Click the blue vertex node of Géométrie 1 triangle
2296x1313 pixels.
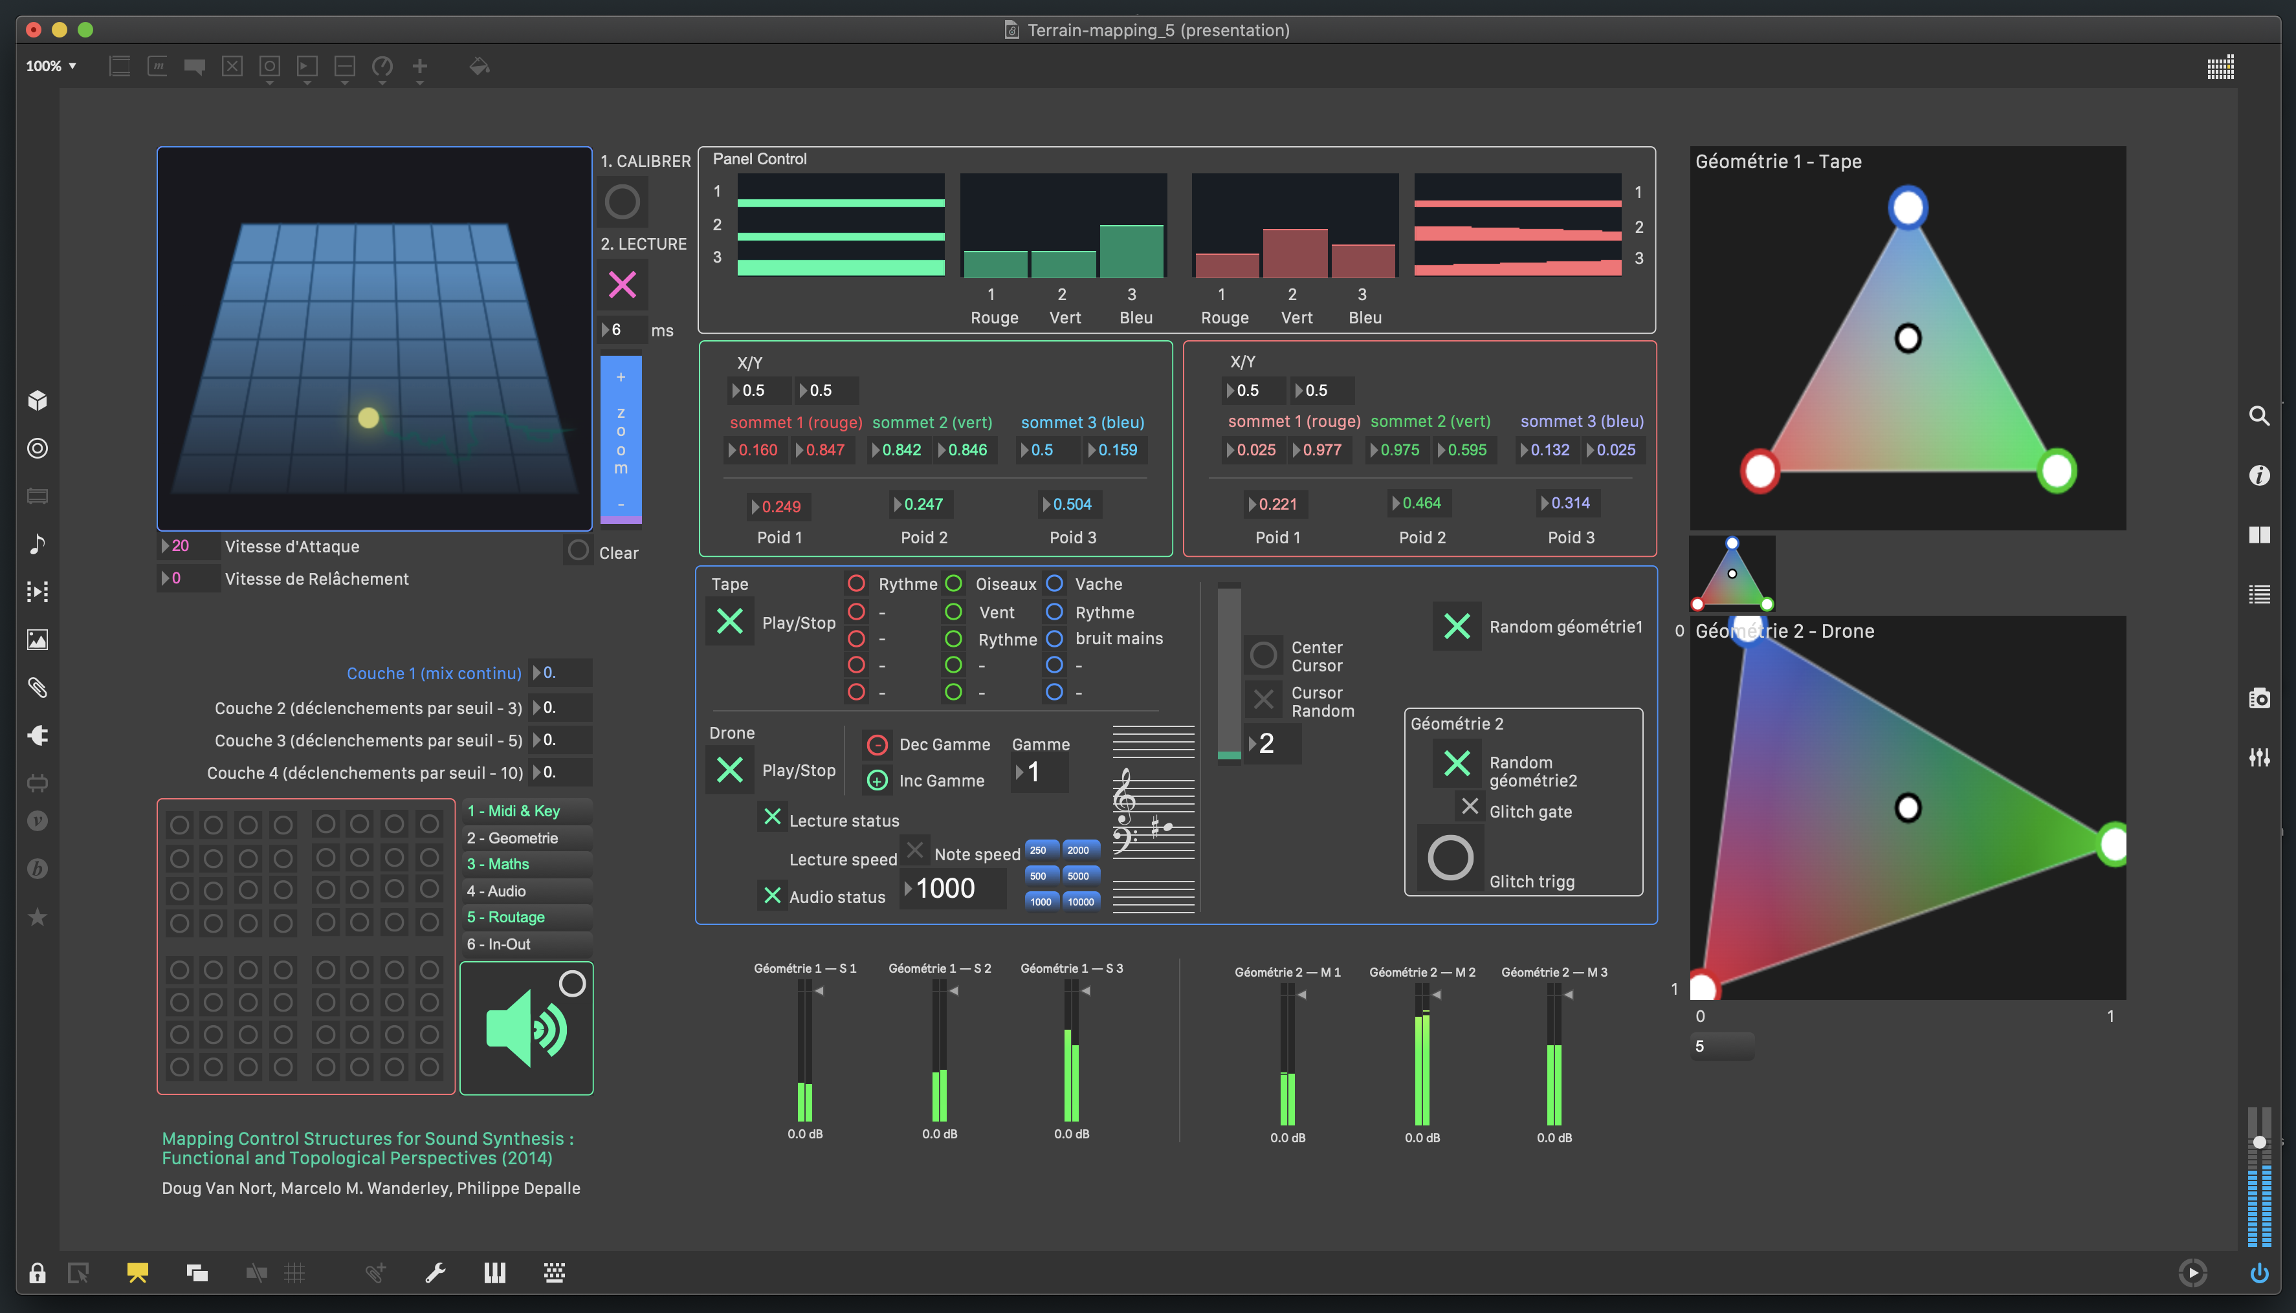point(1907,208)
